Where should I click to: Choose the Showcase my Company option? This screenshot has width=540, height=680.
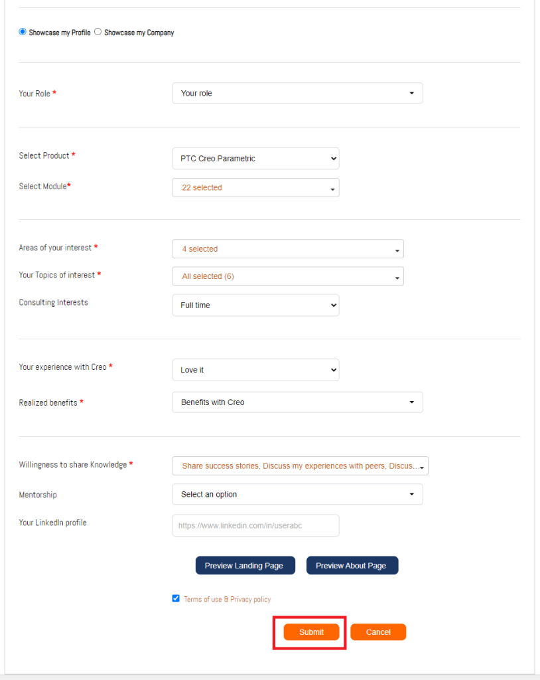pos(98,32)
